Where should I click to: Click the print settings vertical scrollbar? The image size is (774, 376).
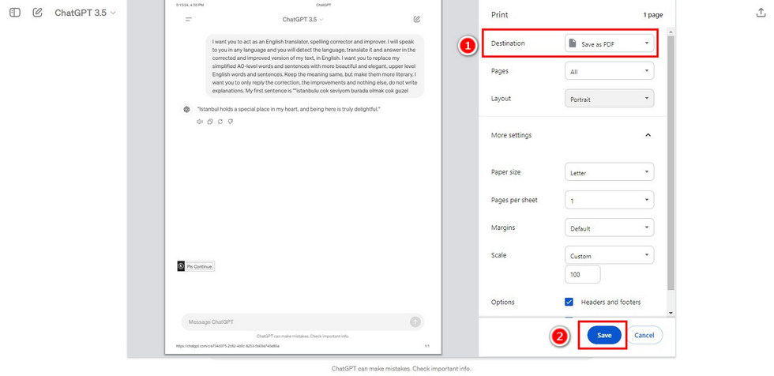(x=671, y=163)
